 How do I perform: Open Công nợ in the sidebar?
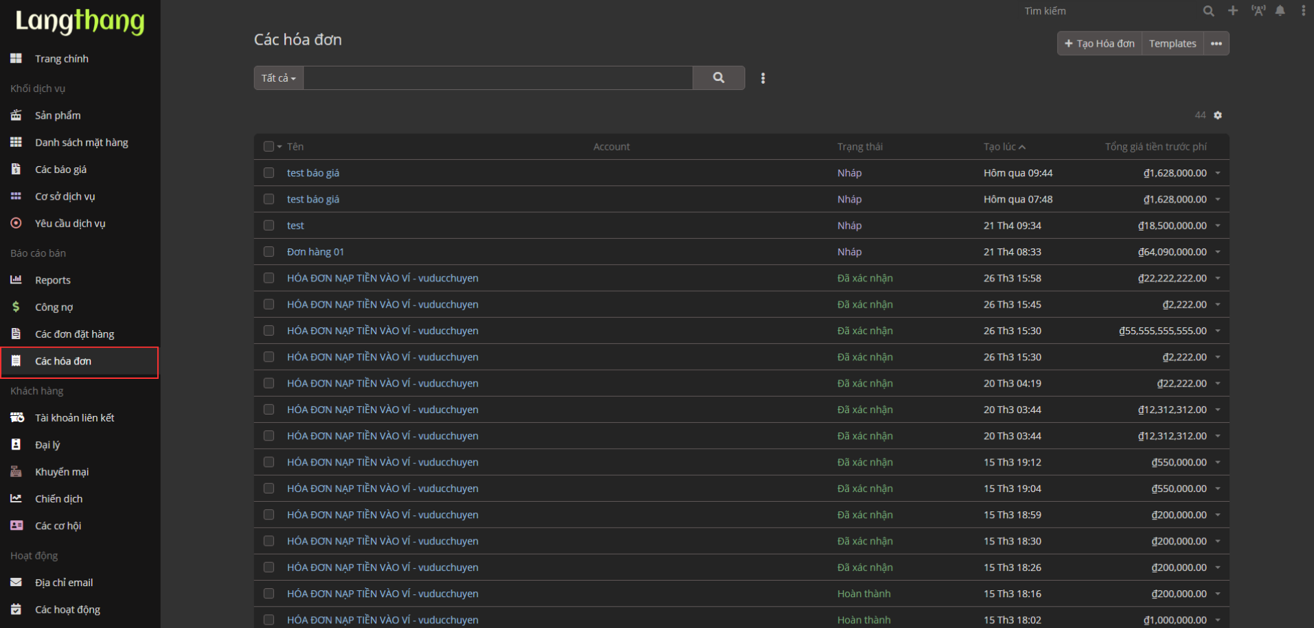coord(54,307)
